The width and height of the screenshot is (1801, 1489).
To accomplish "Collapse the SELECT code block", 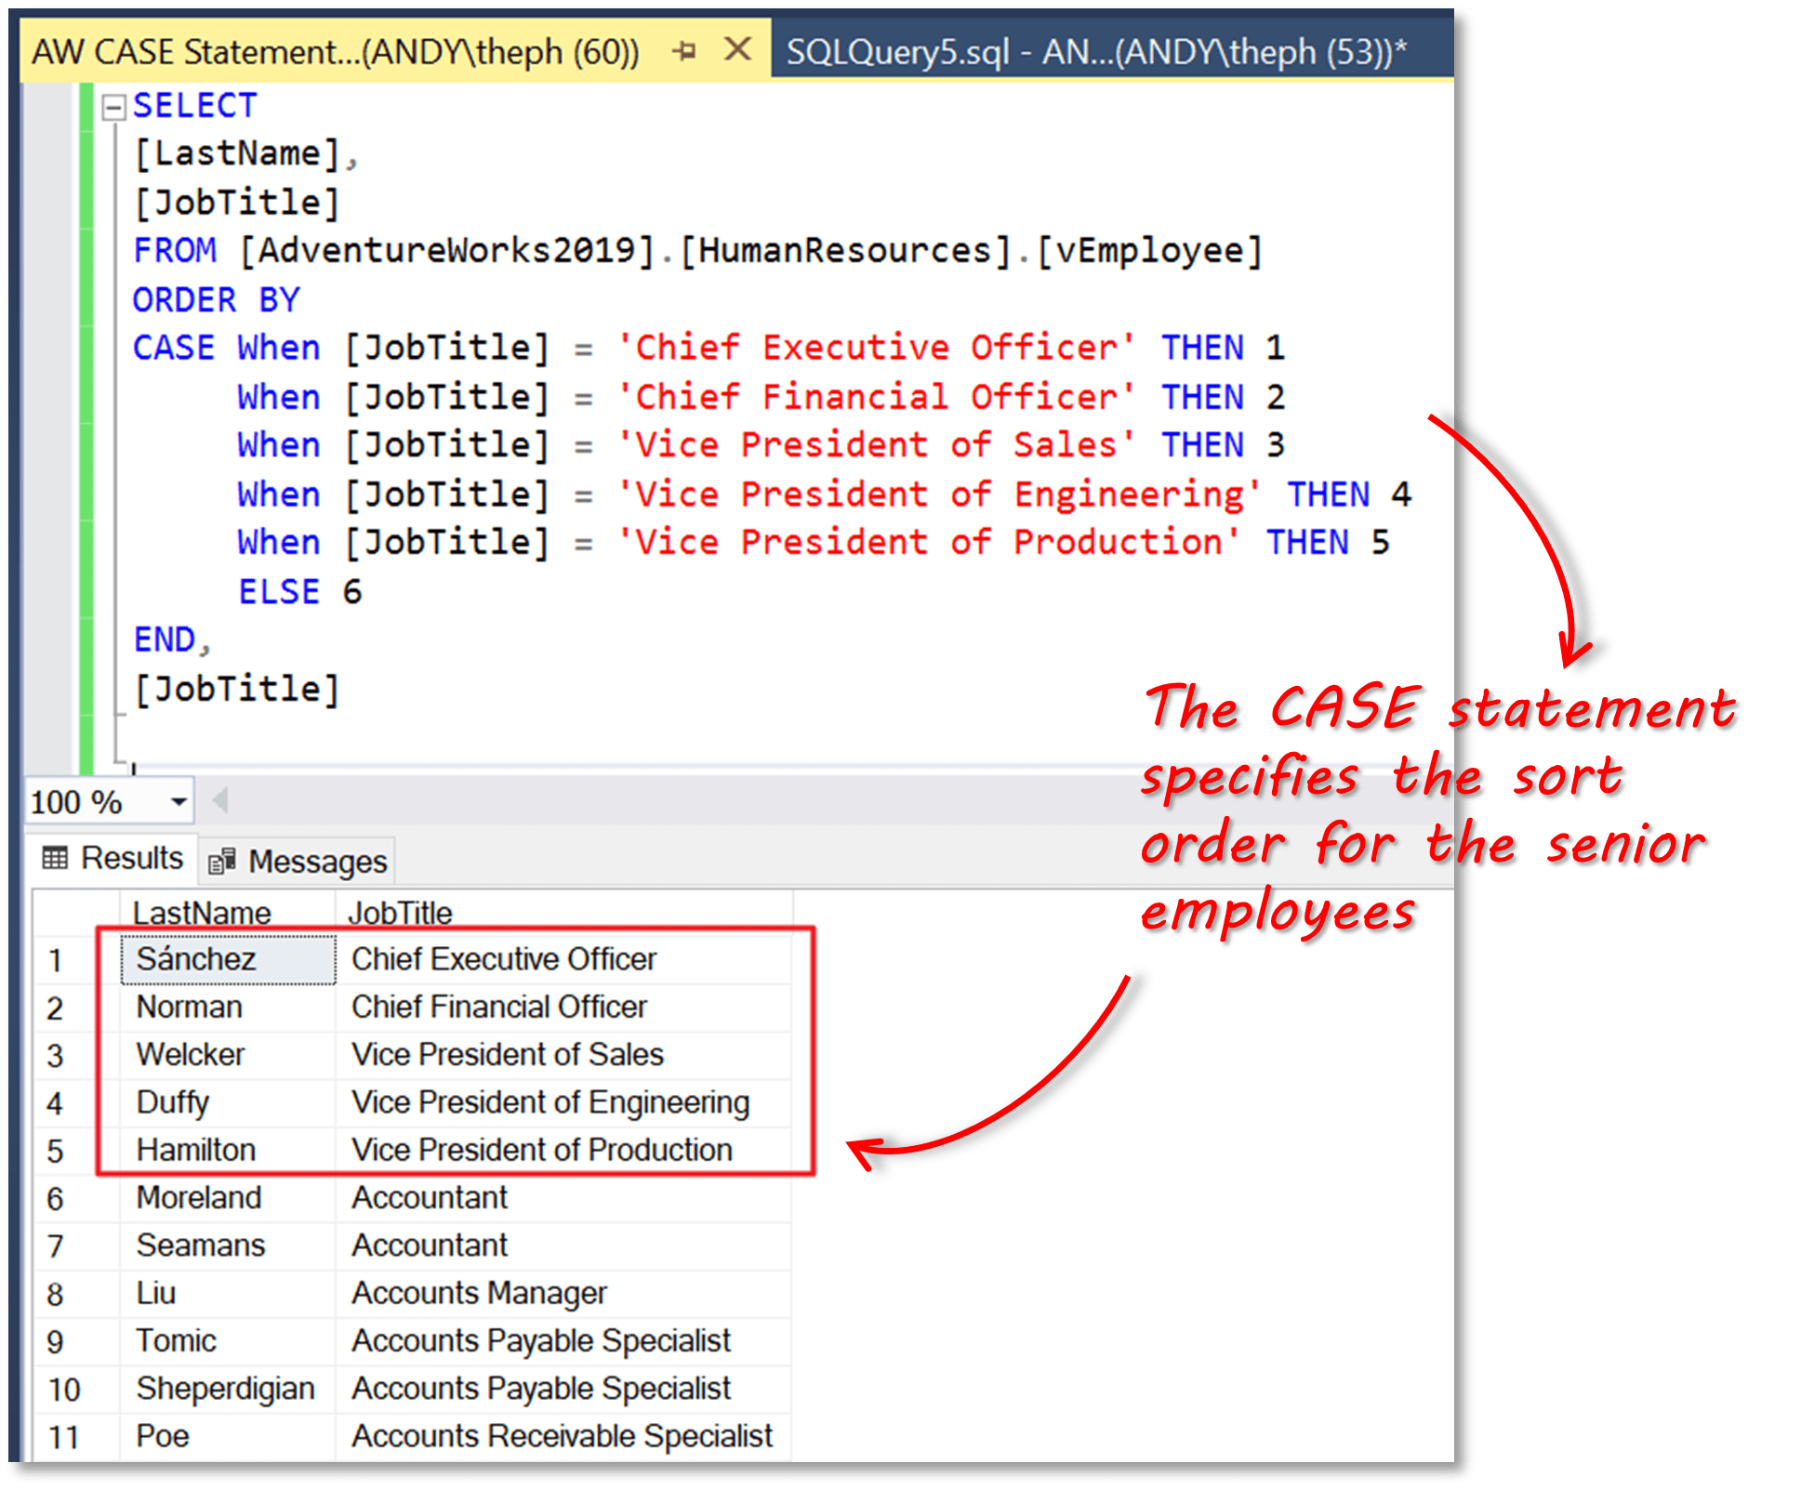I will click(x=113, y=107).
